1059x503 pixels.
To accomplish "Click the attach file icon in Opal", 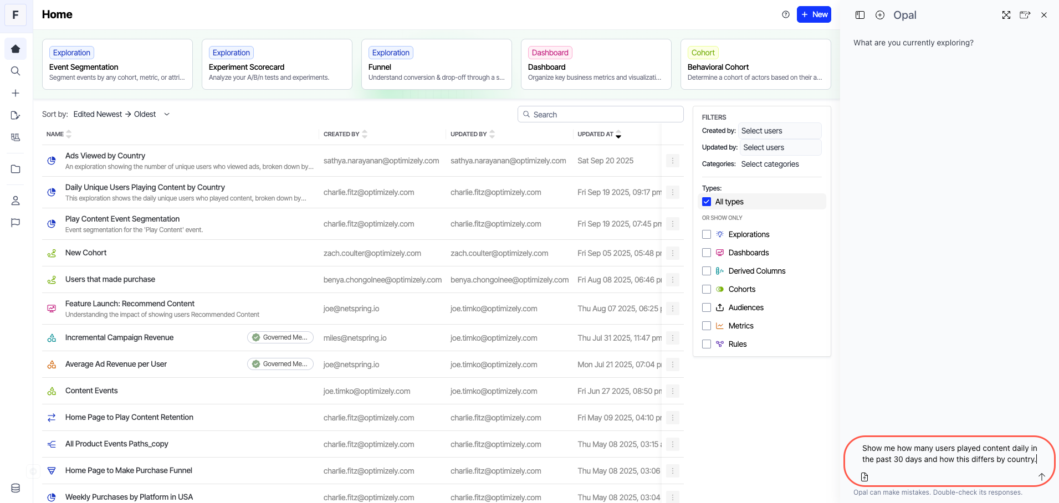I will click(x=864, y=476).
